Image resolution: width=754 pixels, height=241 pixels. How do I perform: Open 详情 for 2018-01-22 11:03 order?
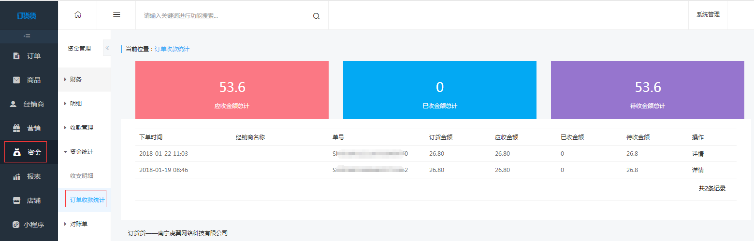click(698, 154)
